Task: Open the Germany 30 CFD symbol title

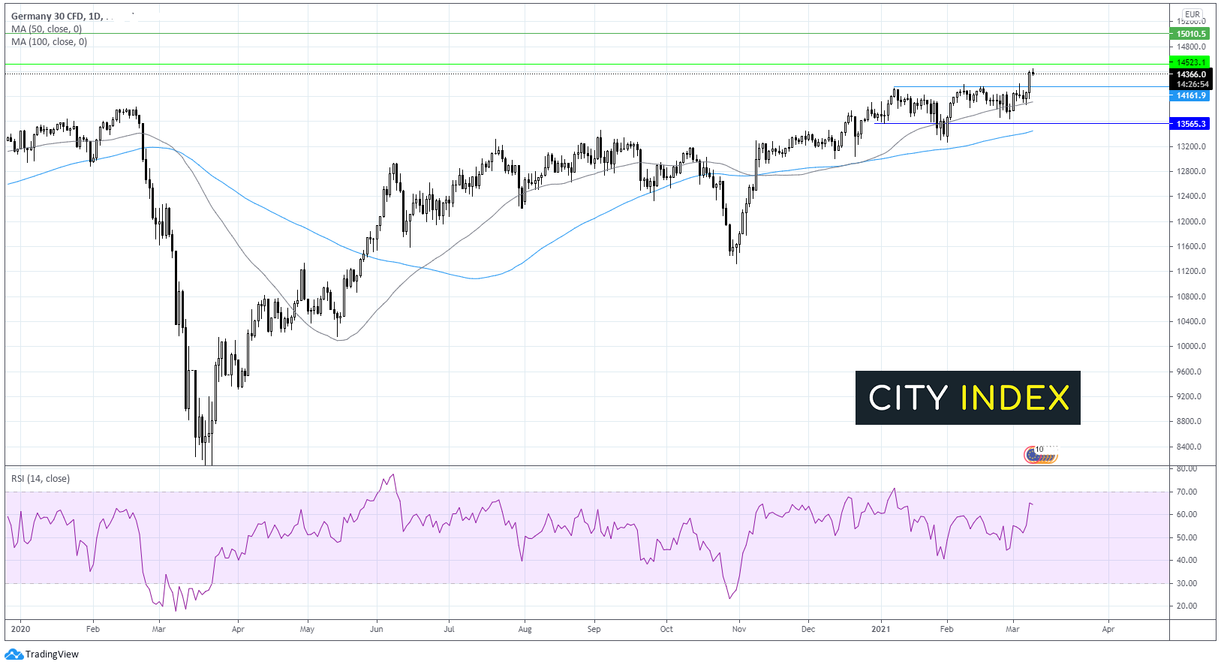Action: [x=56, y=16]
